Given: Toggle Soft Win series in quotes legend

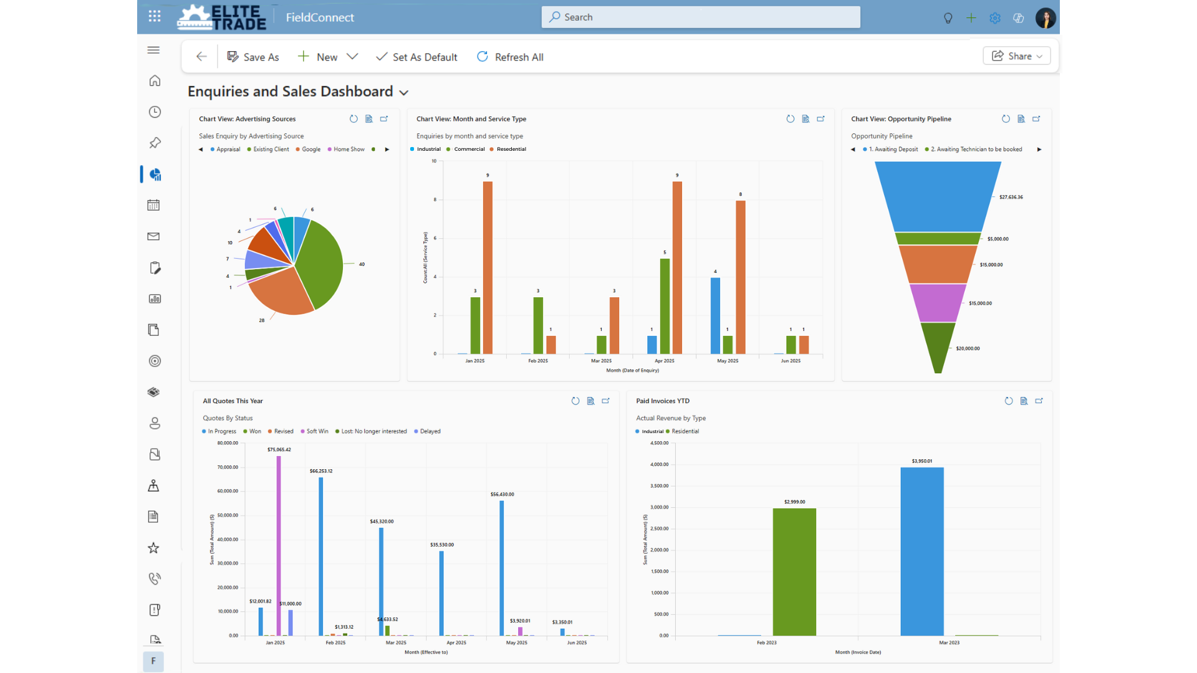Looking at the screenshot, I should coord(317,431).
